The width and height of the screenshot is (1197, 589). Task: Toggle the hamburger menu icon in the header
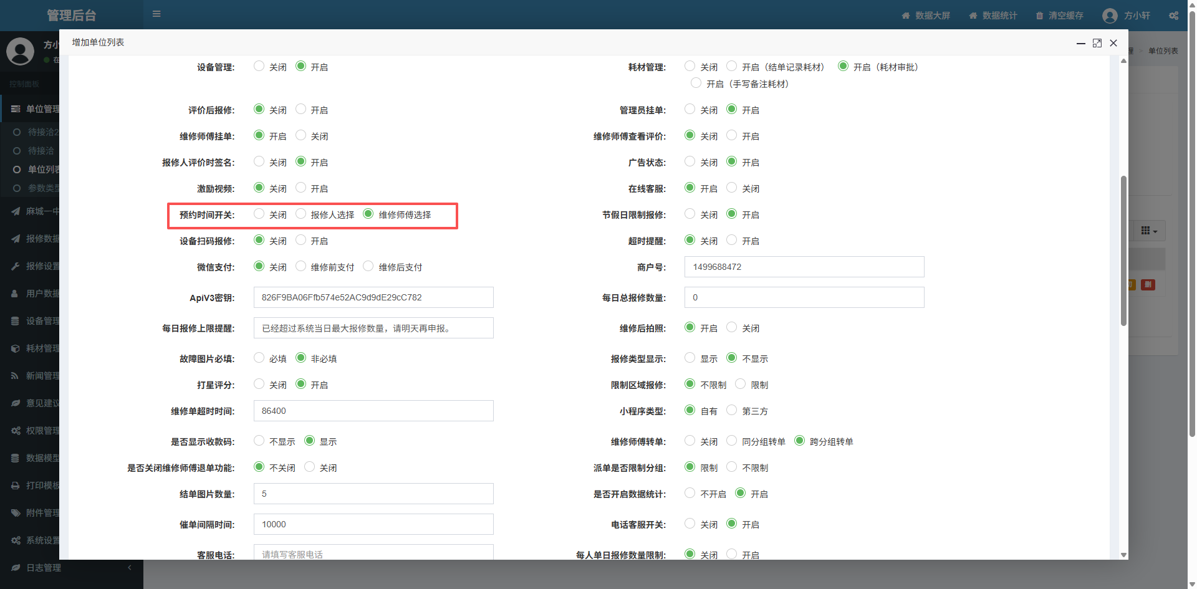(x=156, y=14)
